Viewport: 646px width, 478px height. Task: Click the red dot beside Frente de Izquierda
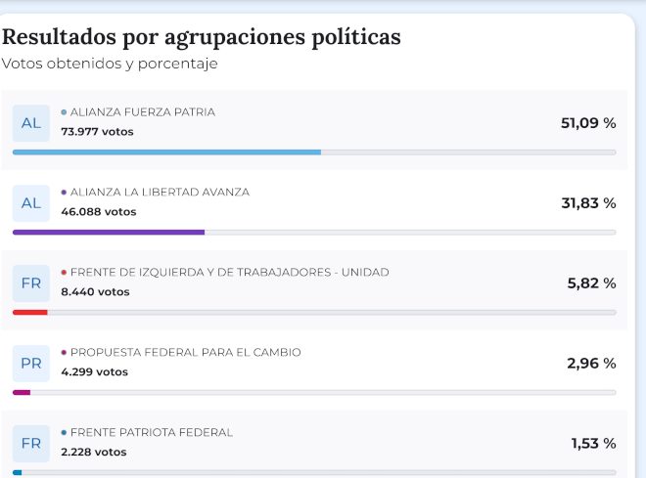(x=64, y=273)
